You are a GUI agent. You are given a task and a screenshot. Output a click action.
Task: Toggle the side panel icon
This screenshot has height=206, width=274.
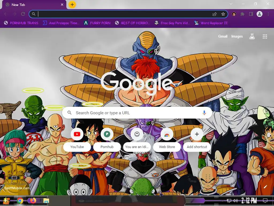click(x=251, y=14)
